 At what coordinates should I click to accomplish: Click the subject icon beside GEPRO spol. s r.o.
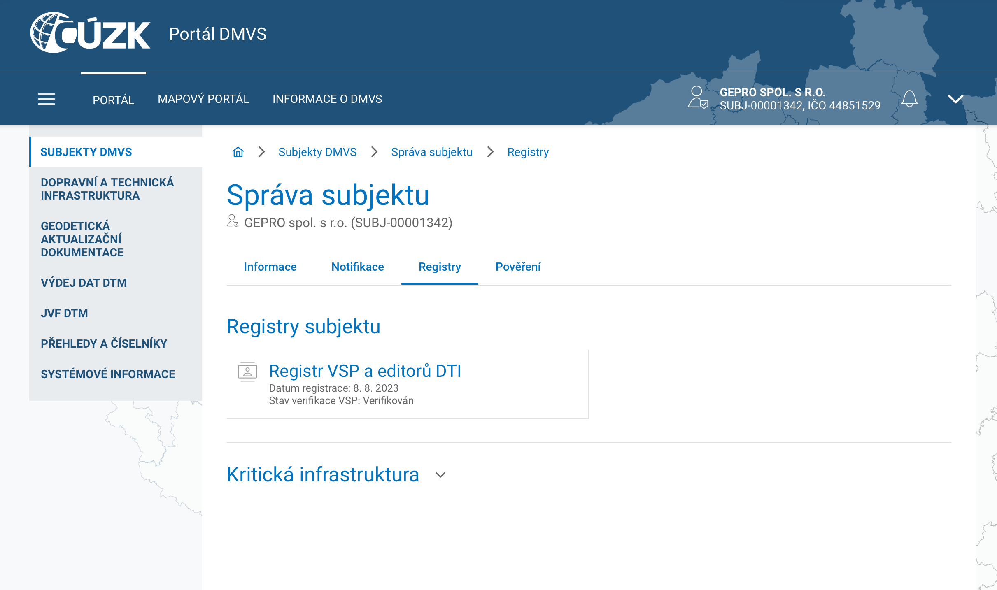coord(233,221)
